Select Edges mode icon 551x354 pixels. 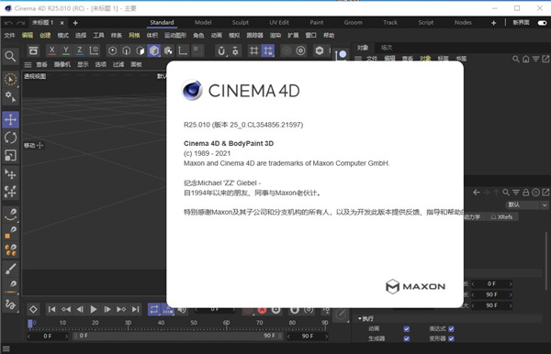click(x=126, y=50)
